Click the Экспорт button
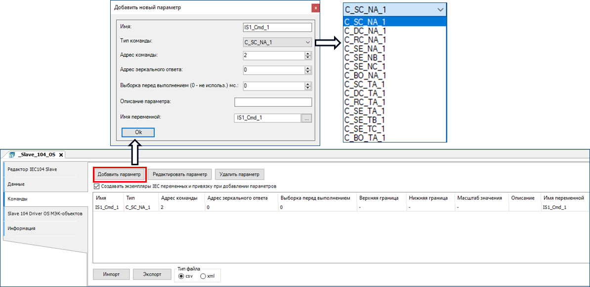Image resolution: width=590 pixels, height=287 pixels. click(152, 275)
